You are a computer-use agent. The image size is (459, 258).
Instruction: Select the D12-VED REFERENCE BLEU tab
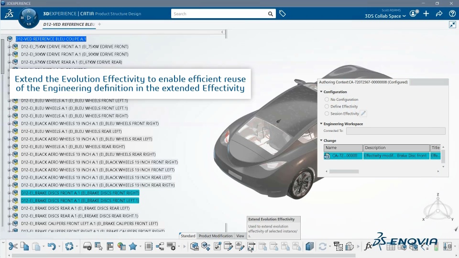pyautogui.click(x=69, y=24)
